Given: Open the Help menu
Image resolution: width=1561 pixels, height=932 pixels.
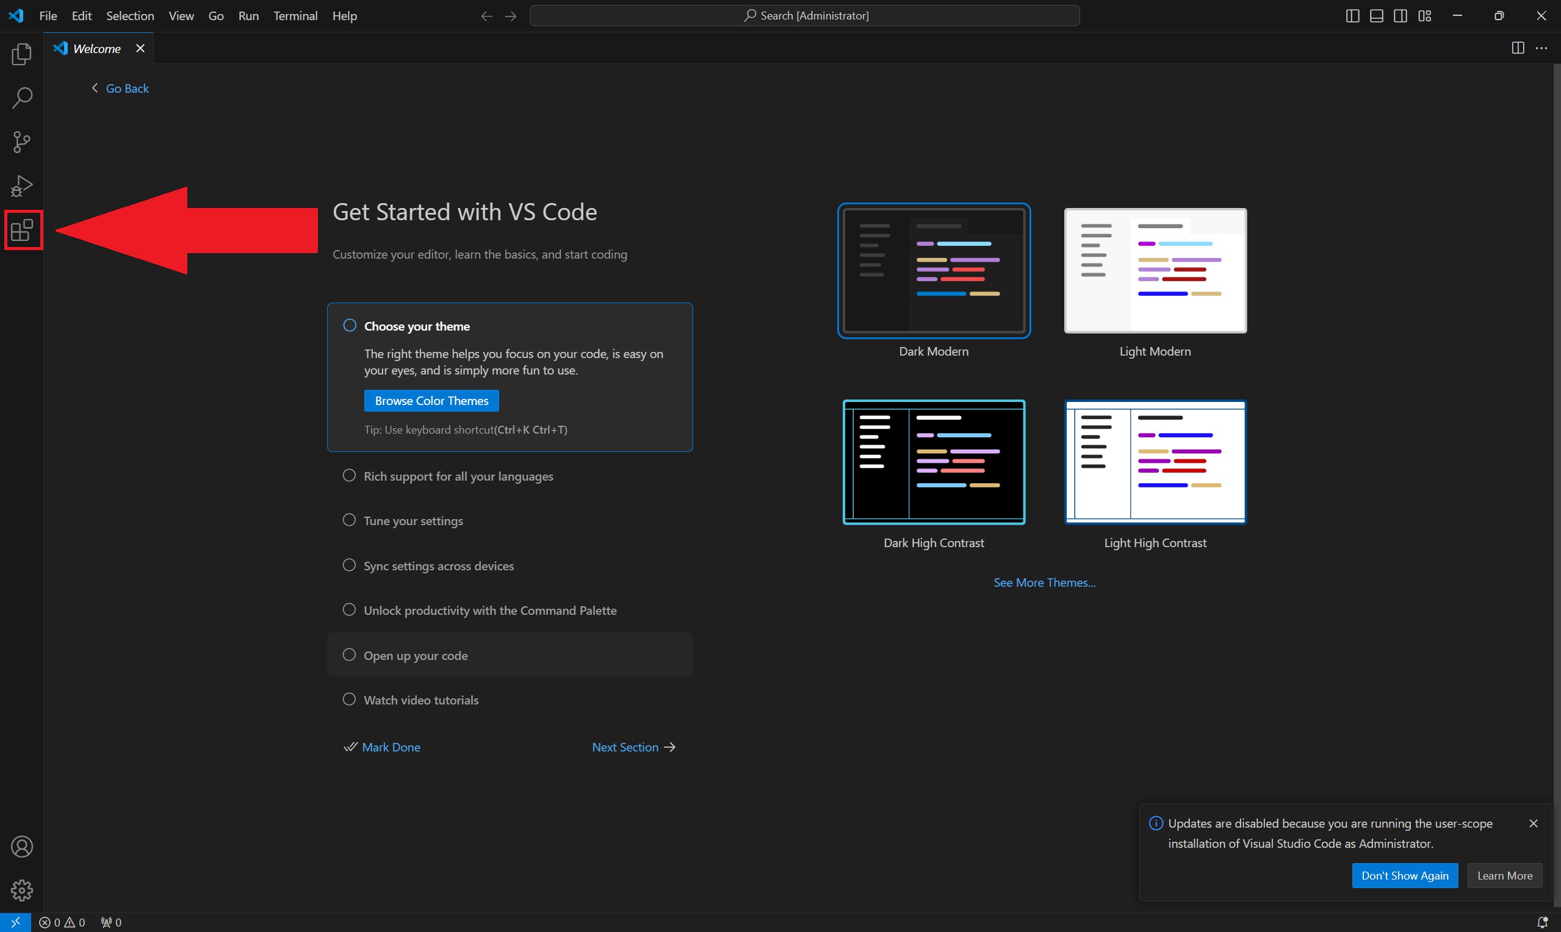Looking at the screenshot, I should pos(344,16).
